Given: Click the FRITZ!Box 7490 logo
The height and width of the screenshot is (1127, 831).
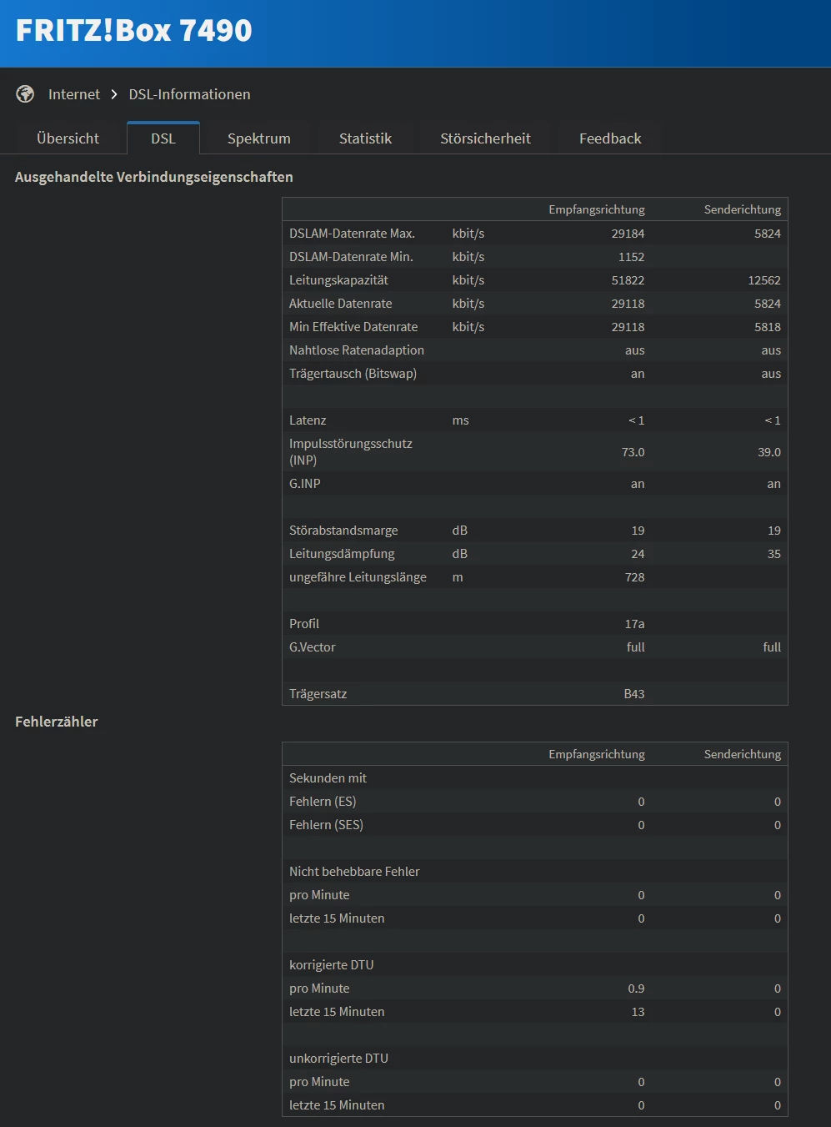Looking at the screenshot, I should click(x=134, y=31).
